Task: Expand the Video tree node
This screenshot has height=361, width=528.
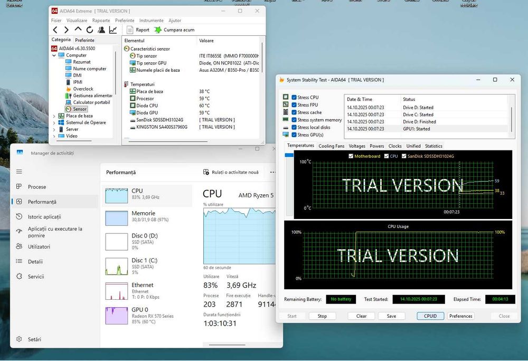Action: (54, 136)
